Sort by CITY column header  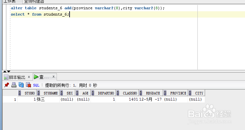coord(196,93)
